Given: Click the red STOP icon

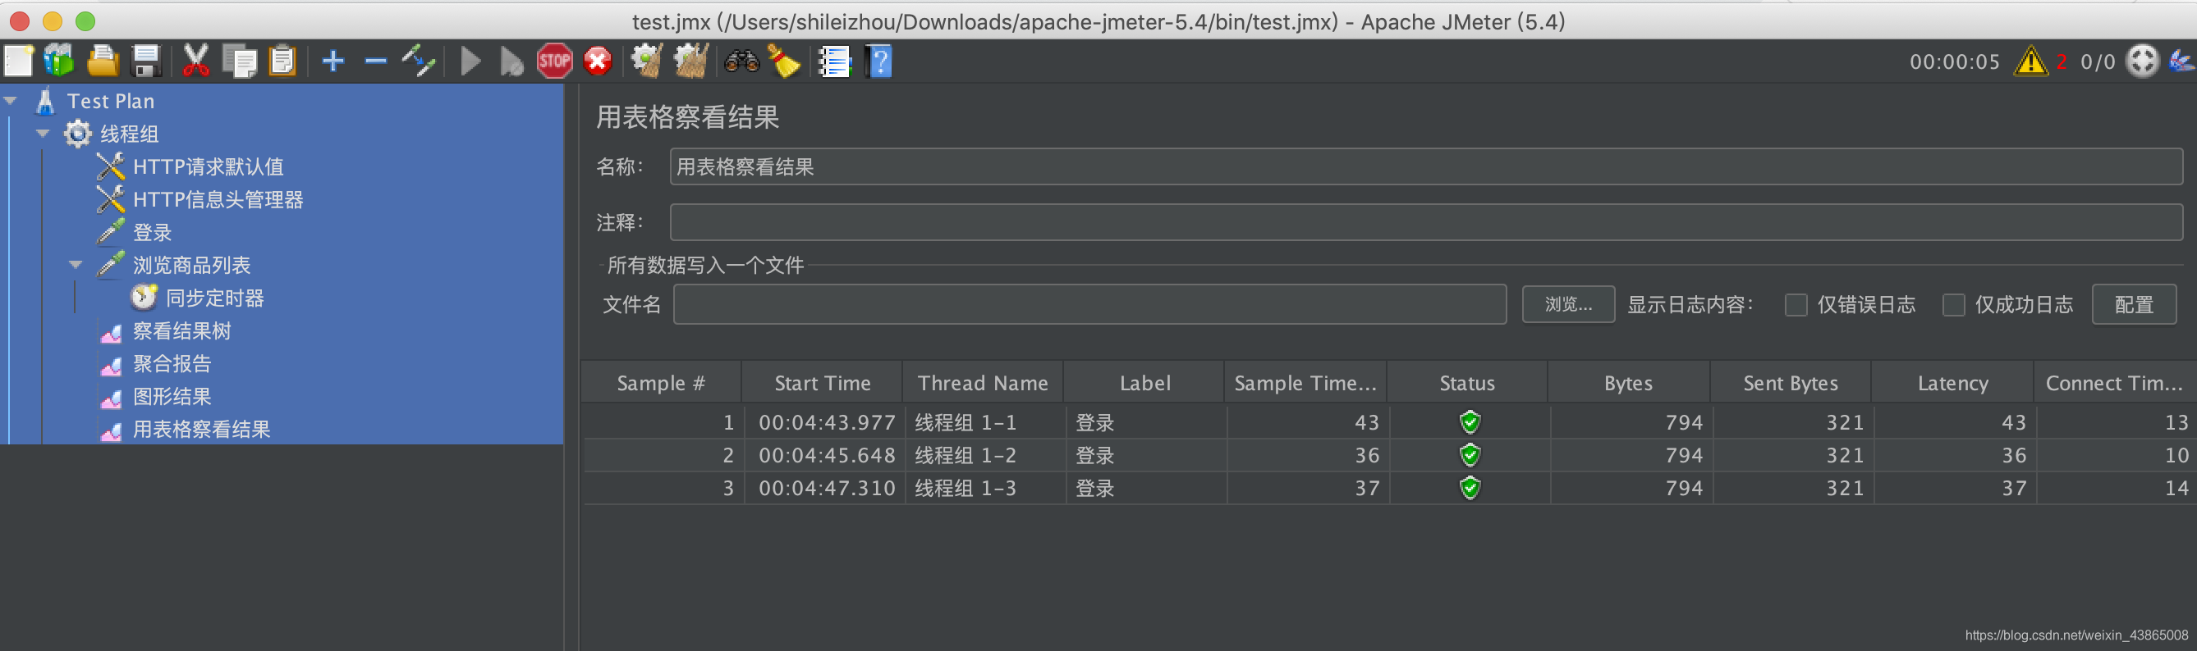Looking at the screenshot, I should [x=554, y=61].
